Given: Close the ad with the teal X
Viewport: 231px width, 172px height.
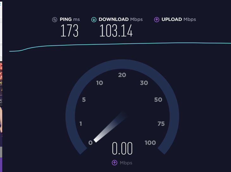Looking at the screenshot, I should click(0, 4).
